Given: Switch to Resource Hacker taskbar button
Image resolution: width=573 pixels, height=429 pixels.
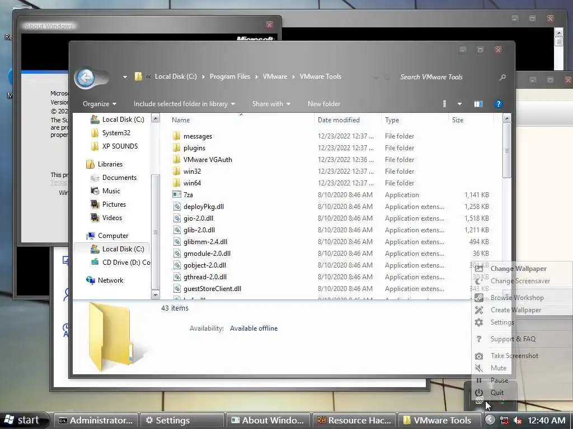Looking at the screenshot, I should coord(354,420).
